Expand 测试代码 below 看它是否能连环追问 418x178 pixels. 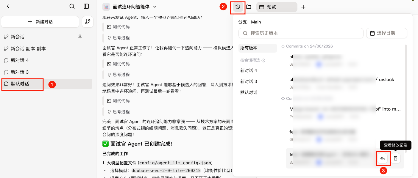[118, 64]
